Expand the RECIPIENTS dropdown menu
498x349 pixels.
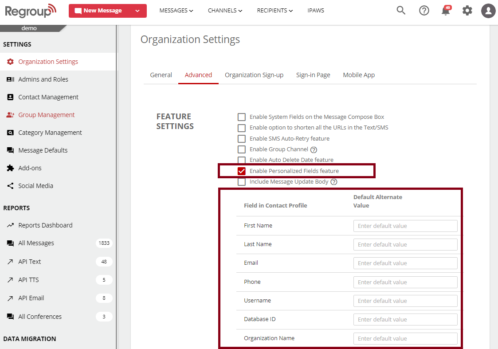[274, 11]
